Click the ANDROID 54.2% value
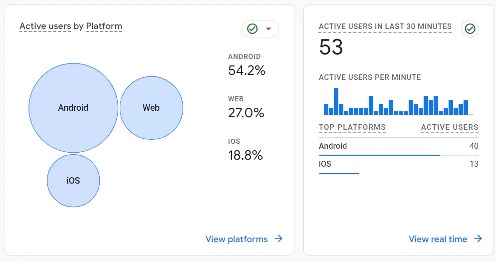 coord(247,70)
